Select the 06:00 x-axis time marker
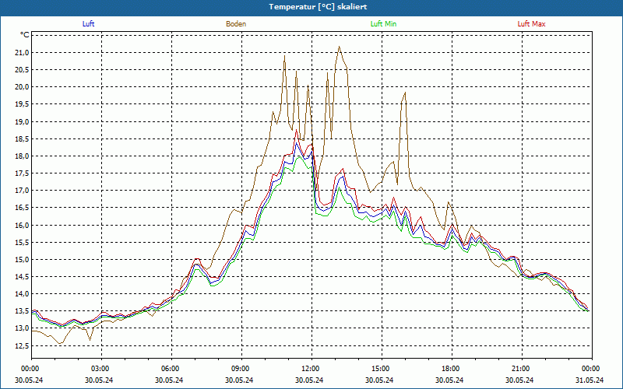 tap(171, 369)
